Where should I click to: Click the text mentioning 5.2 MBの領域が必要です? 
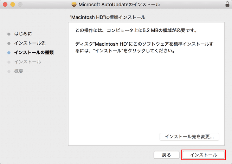point(136,31)
